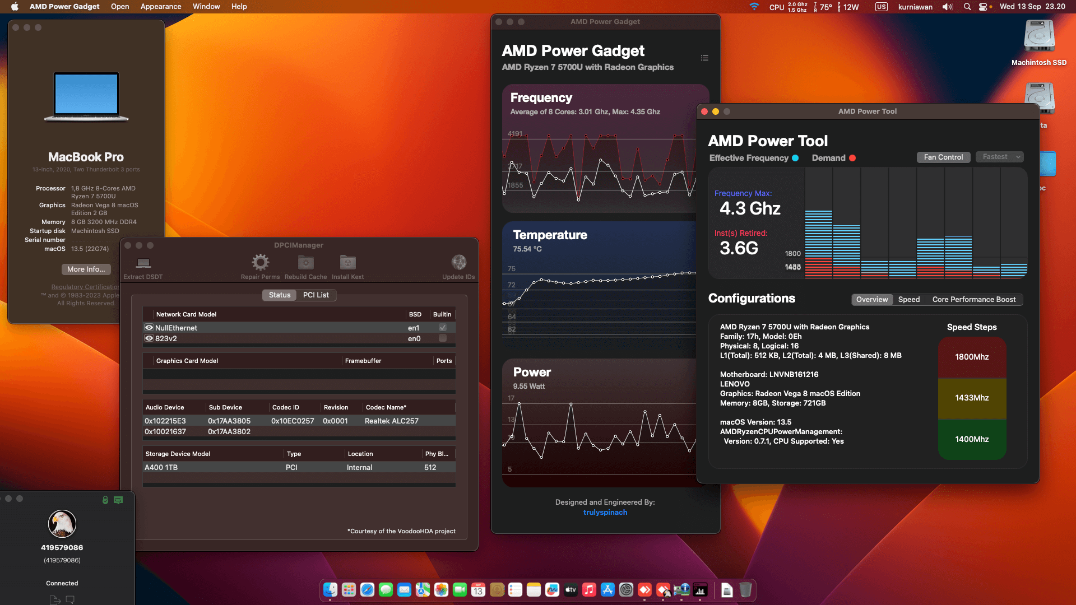Open Mail from the Dock

tap(404, 590)
